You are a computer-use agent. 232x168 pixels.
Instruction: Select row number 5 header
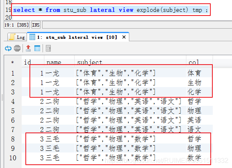point(13,111)
